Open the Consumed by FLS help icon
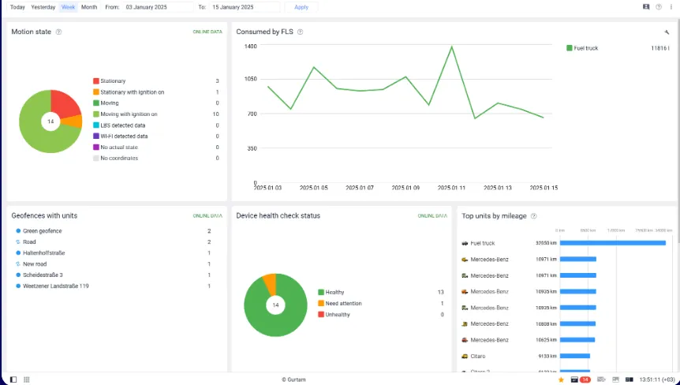The width and height of the screenshot is (680, 385). tap(300, 32)
